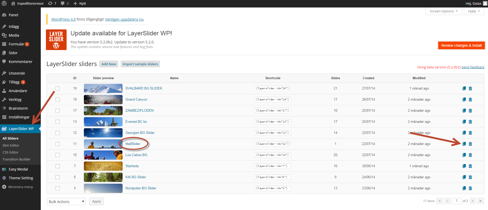488x210 pixels.
Task: Open the Nytt new content menu
Action: point(80,3)
